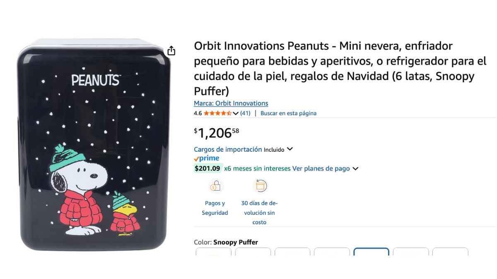The width and height of the screenshot is (497, 279).
Task: Click the Snoopy mini fridge product image
Action: [x=94, y=145]
